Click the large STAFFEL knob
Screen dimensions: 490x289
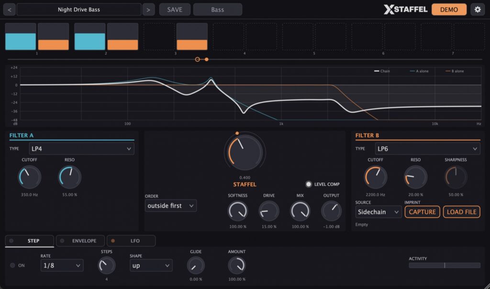(x=245, y=153)
